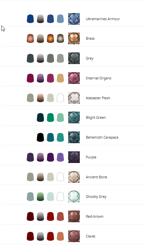Pick the dark blue base pot for Ultramarines Armour
The height and width of the screenshot is (246, 146).
30,19
